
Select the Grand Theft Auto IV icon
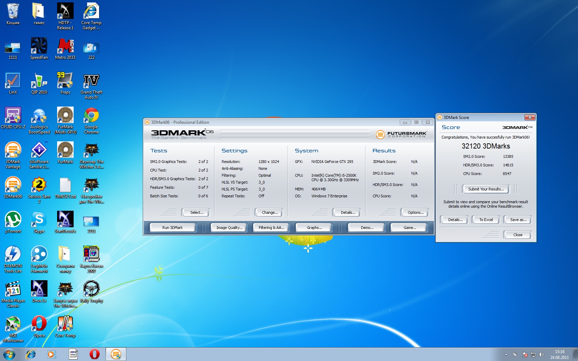(91, 86)
